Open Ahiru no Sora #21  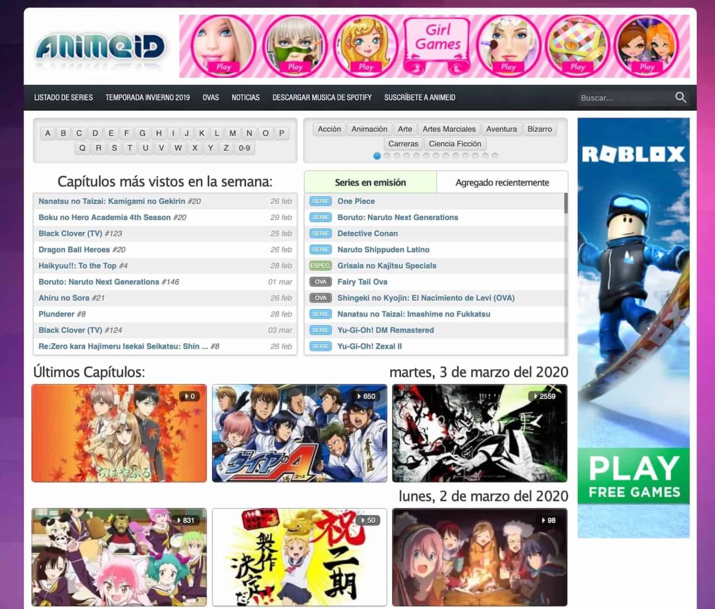pos(71,298)
